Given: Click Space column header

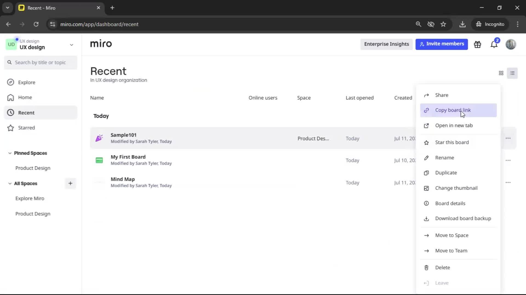Looking at the screenshot, I should [x=304, y=98].
